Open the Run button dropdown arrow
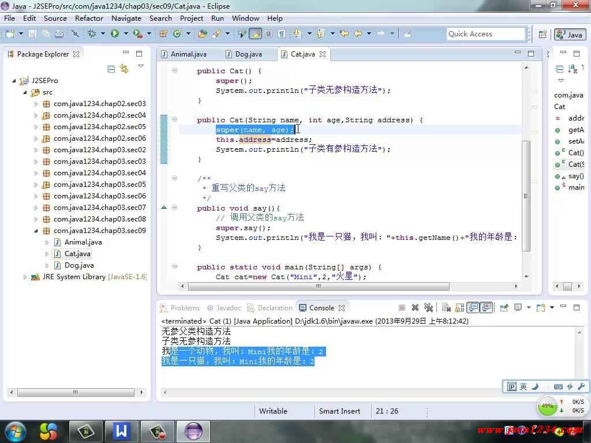 (x=125, y=34)
